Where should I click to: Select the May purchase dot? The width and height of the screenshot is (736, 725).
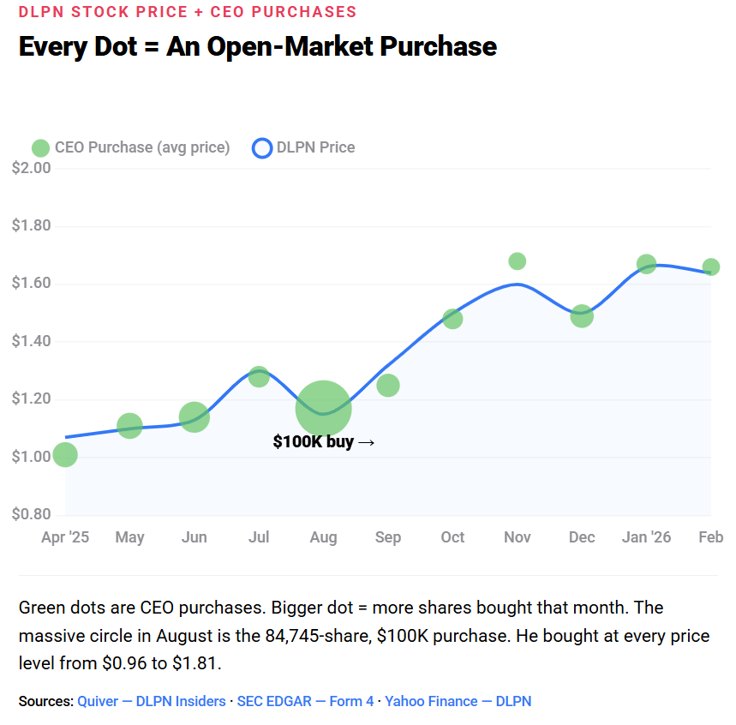click(x=129, y=425)
